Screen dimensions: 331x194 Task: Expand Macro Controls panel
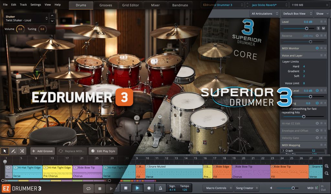pos(218,188)
